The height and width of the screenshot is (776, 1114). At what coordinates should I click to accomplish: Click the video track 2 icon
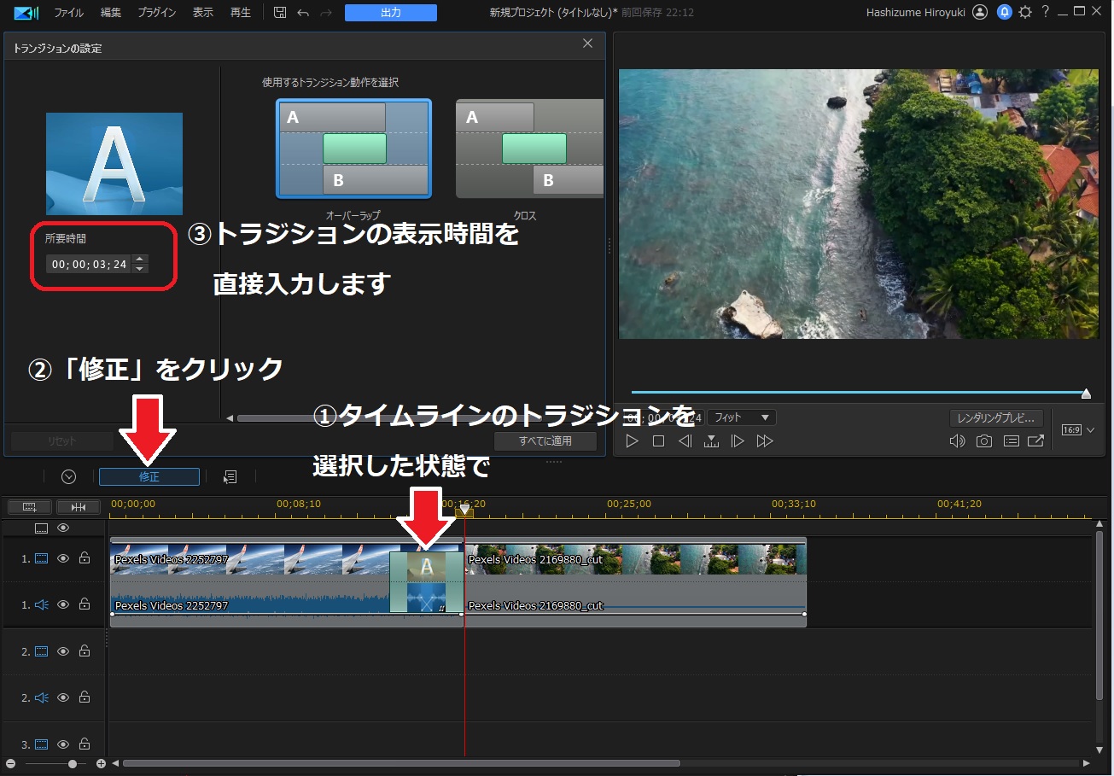pyautogui.click(x=41, y=651)
